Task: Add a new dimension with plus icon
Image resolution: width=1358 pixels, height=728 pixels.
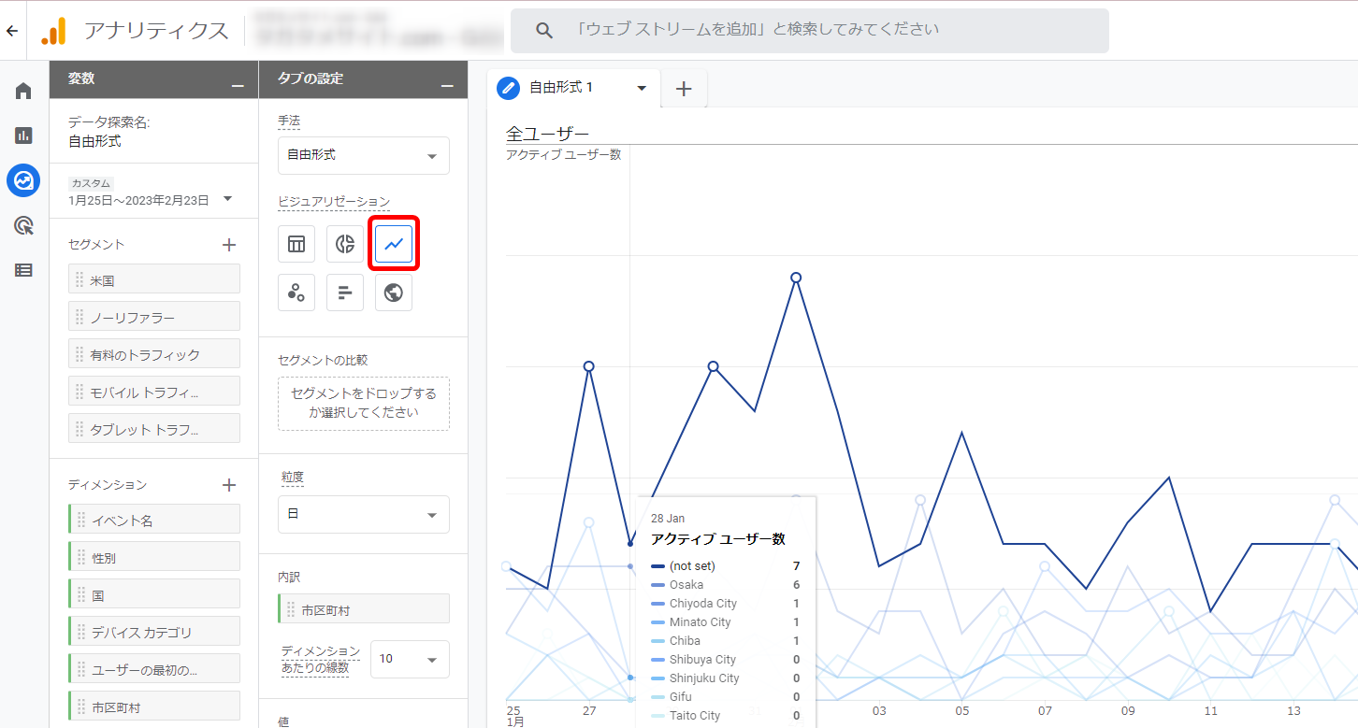Action: (x=229, y=485)
